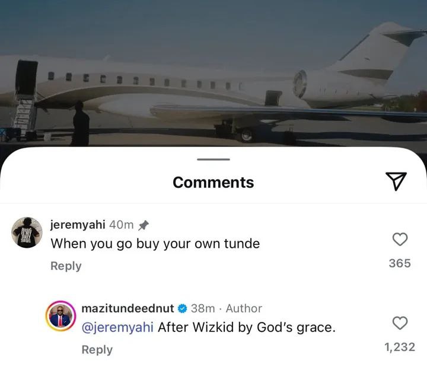Reply to jeremyahi's comment
427x367 pixels.
click(66, 266)
